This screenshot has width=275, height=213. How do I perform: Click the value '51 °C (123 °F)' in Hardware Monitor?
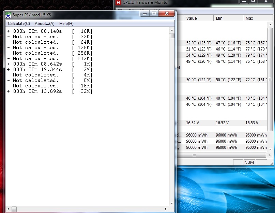199,49
